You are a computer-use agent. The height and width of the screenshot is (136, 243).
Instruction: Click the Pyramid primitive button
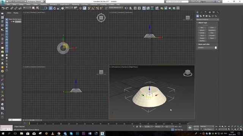point(212,36)
